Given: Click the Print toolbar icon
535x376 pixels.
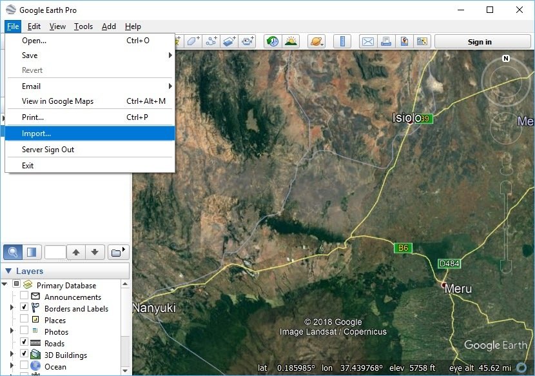Looking at the screenshot, I should [x=386, y=42].
